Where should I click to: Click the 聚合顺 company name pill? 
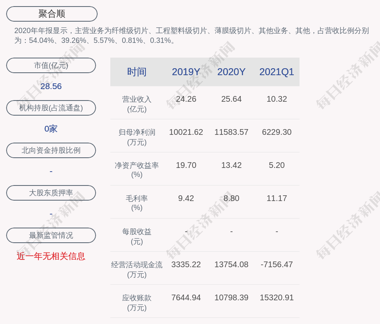pos(52,14)
